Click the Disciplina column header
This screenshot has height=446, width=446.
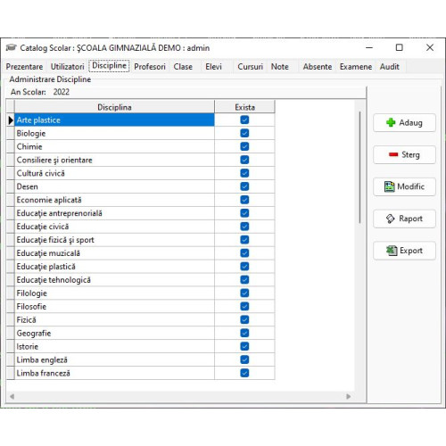(114, 107)
